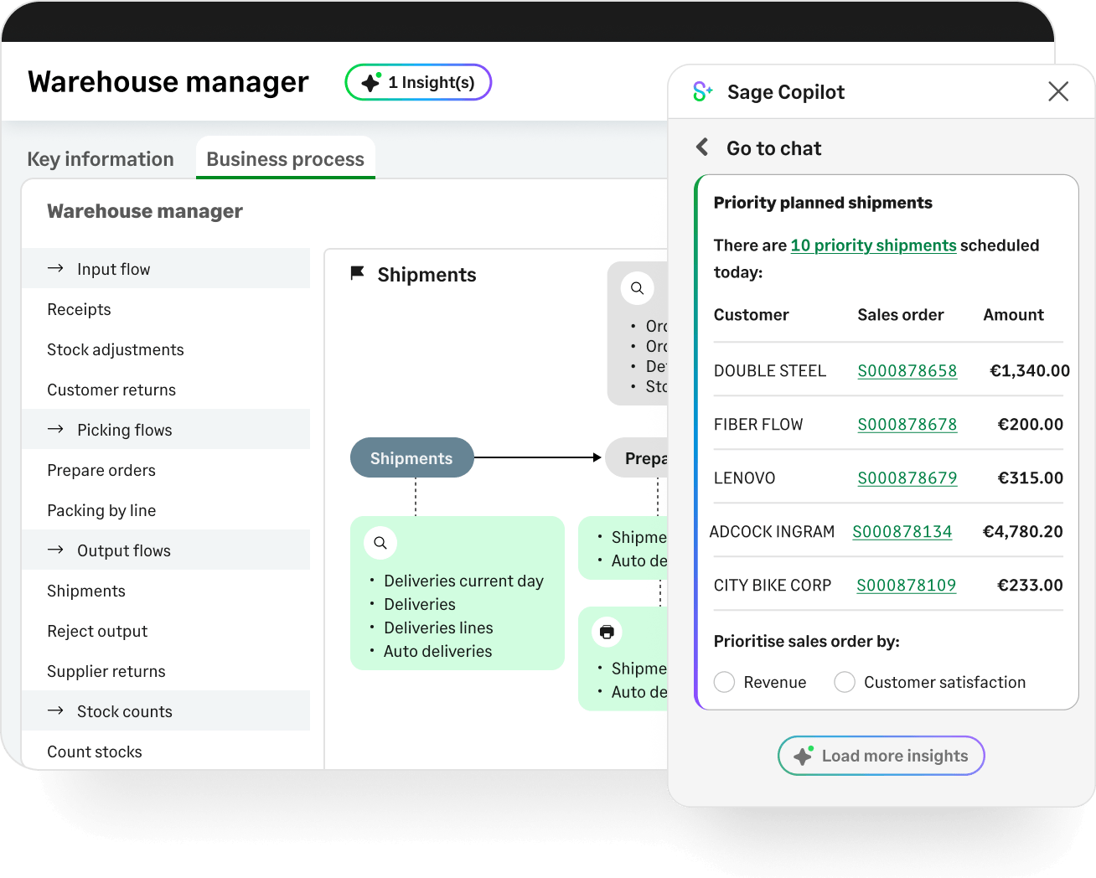1096x878 pixels.
Task: Click the partially hidden Prepa… flow node
Action: pyautogui.click(x=637, y=457)
